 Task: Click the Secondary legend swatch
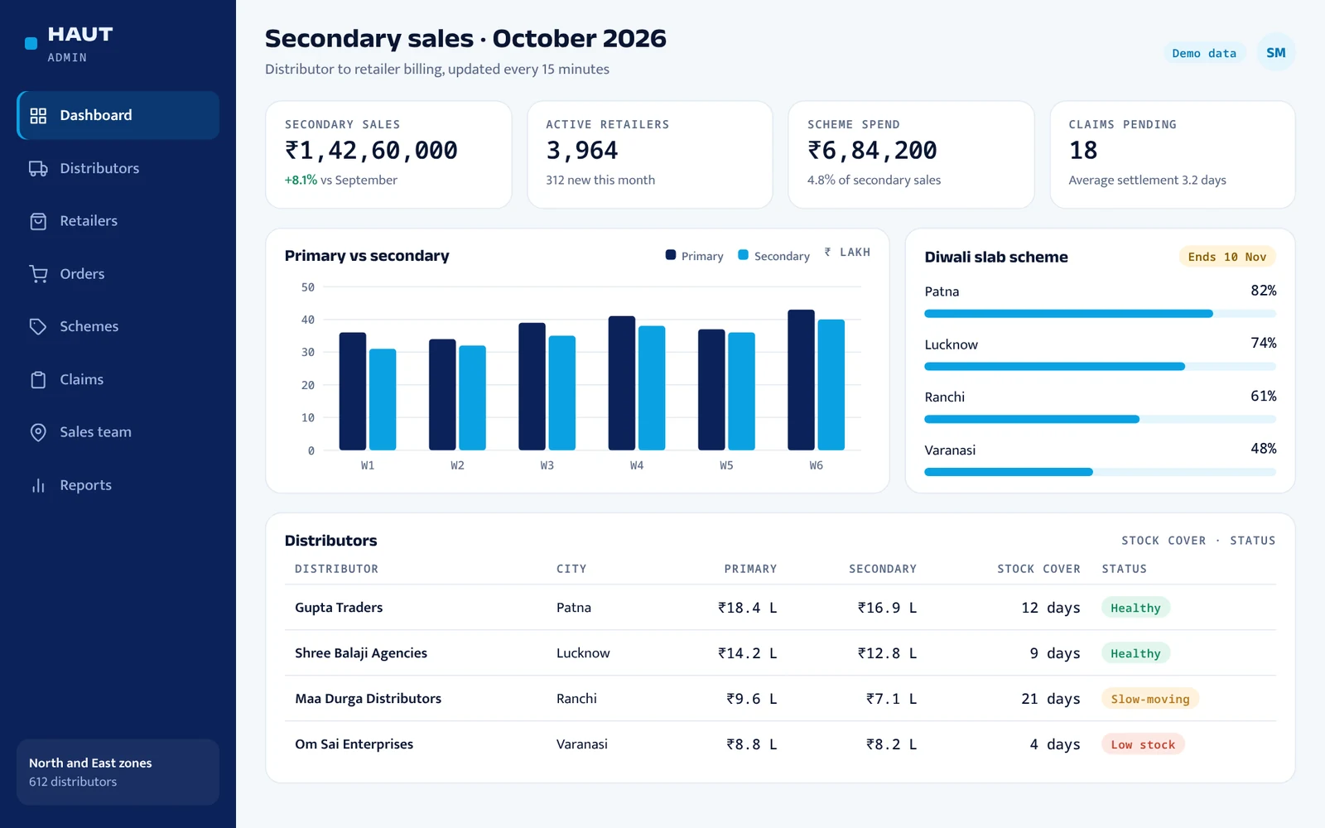pyautogui.click(x=744, y=255)
